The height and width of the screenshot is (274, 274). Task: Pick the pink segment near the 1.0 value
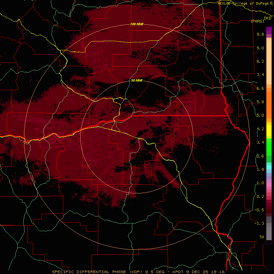[269, 184]
